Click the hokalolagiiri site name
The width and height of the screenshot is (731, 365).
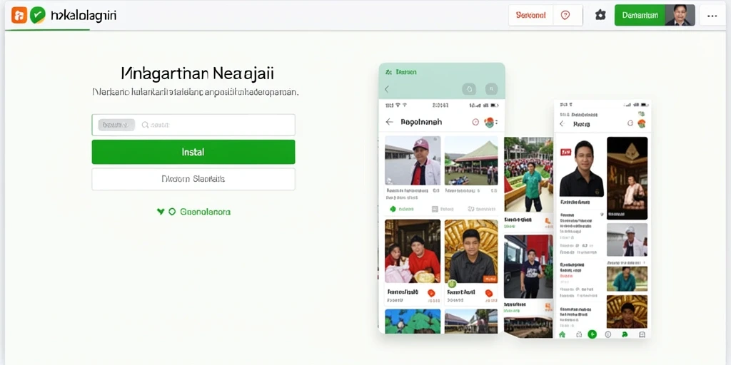coord(83,16)
